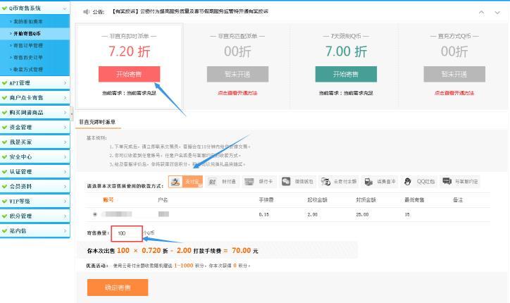Viewport: 510px width, 303px height.
Task: Click the green check beside 站内信
Action: (4, 230)
